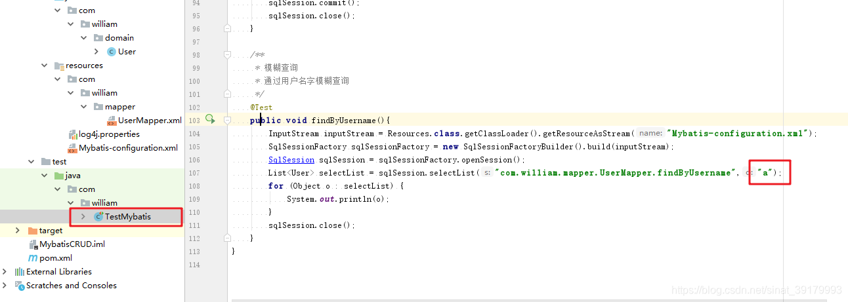Run the findByUsername test from the gutter icon

(x=210, y=119)
